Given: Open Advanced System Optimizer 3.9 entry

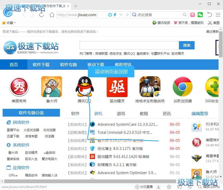Looking at the screenshot, I should pos(127,173).
